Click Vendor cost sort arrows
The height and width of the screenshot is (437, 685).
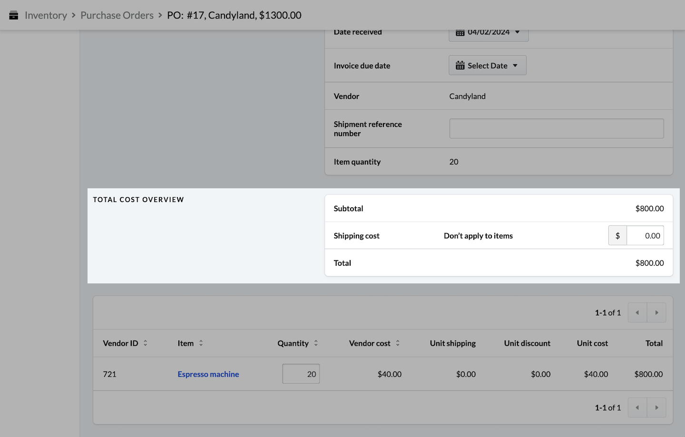pyautogui.click(x=398, y=343)
